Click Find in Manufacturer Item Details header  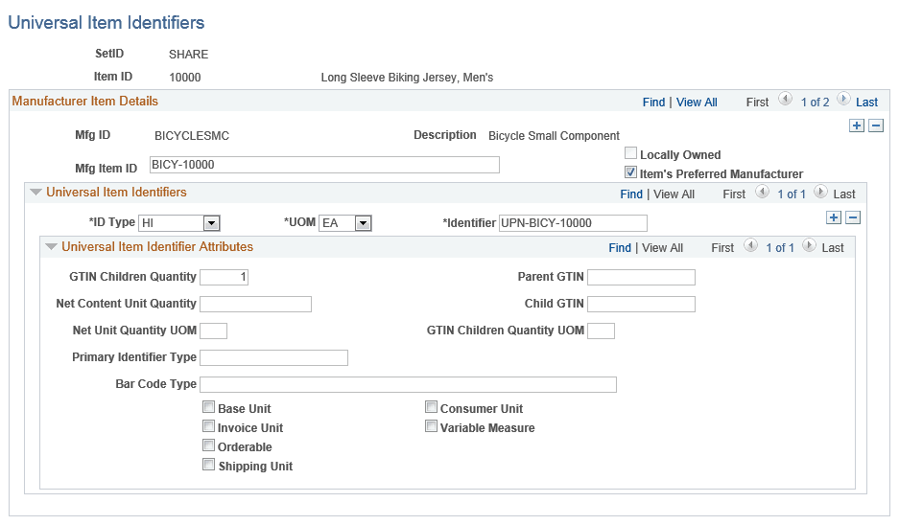click(653, 102)
